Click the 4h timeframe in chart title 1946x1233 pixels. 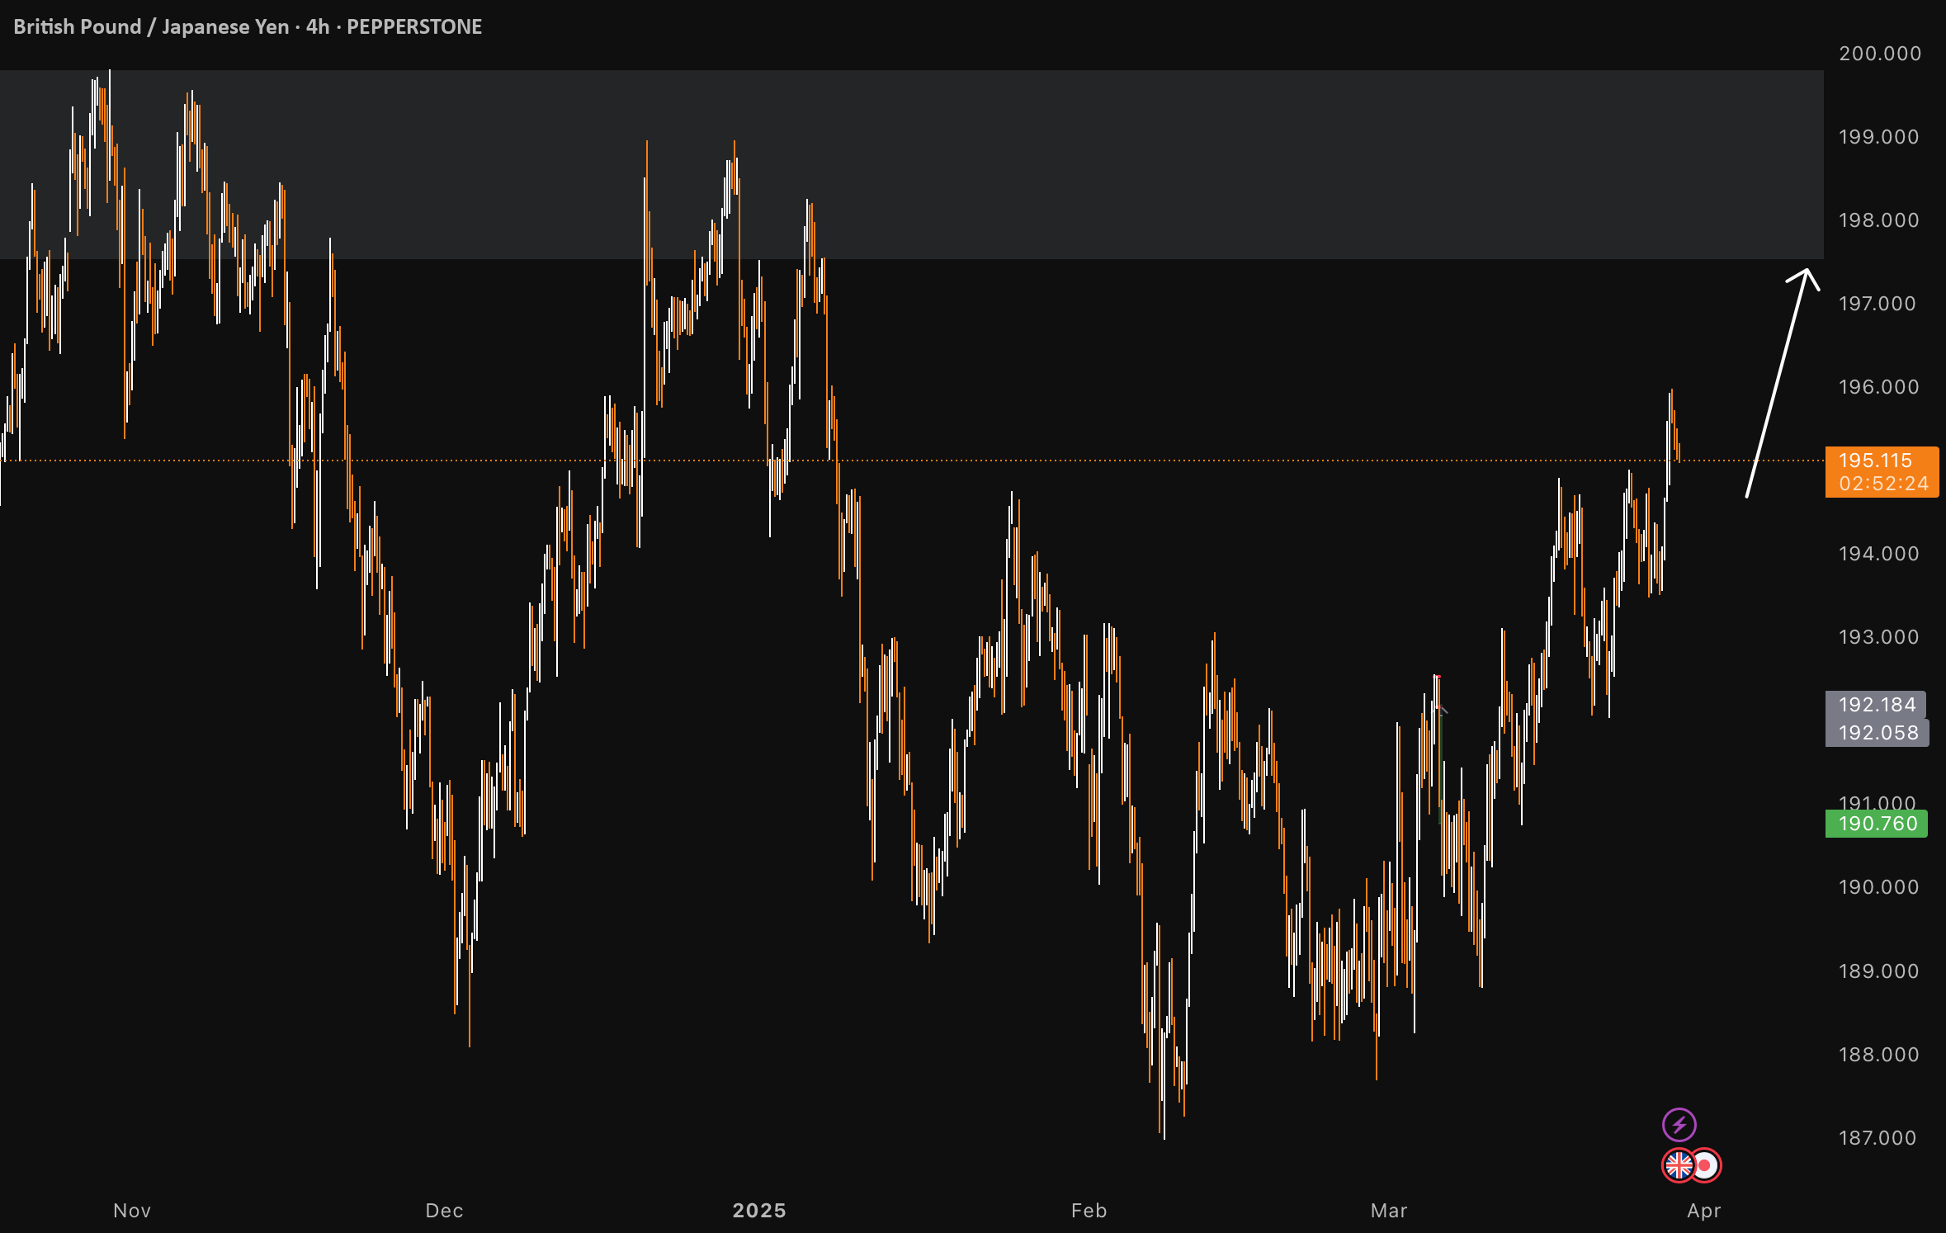(318, 26)
